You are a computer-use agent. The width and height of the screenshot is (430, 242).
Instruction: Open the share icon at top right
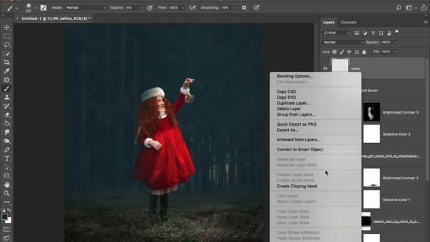pyautogui.click(x=424, y=8)
